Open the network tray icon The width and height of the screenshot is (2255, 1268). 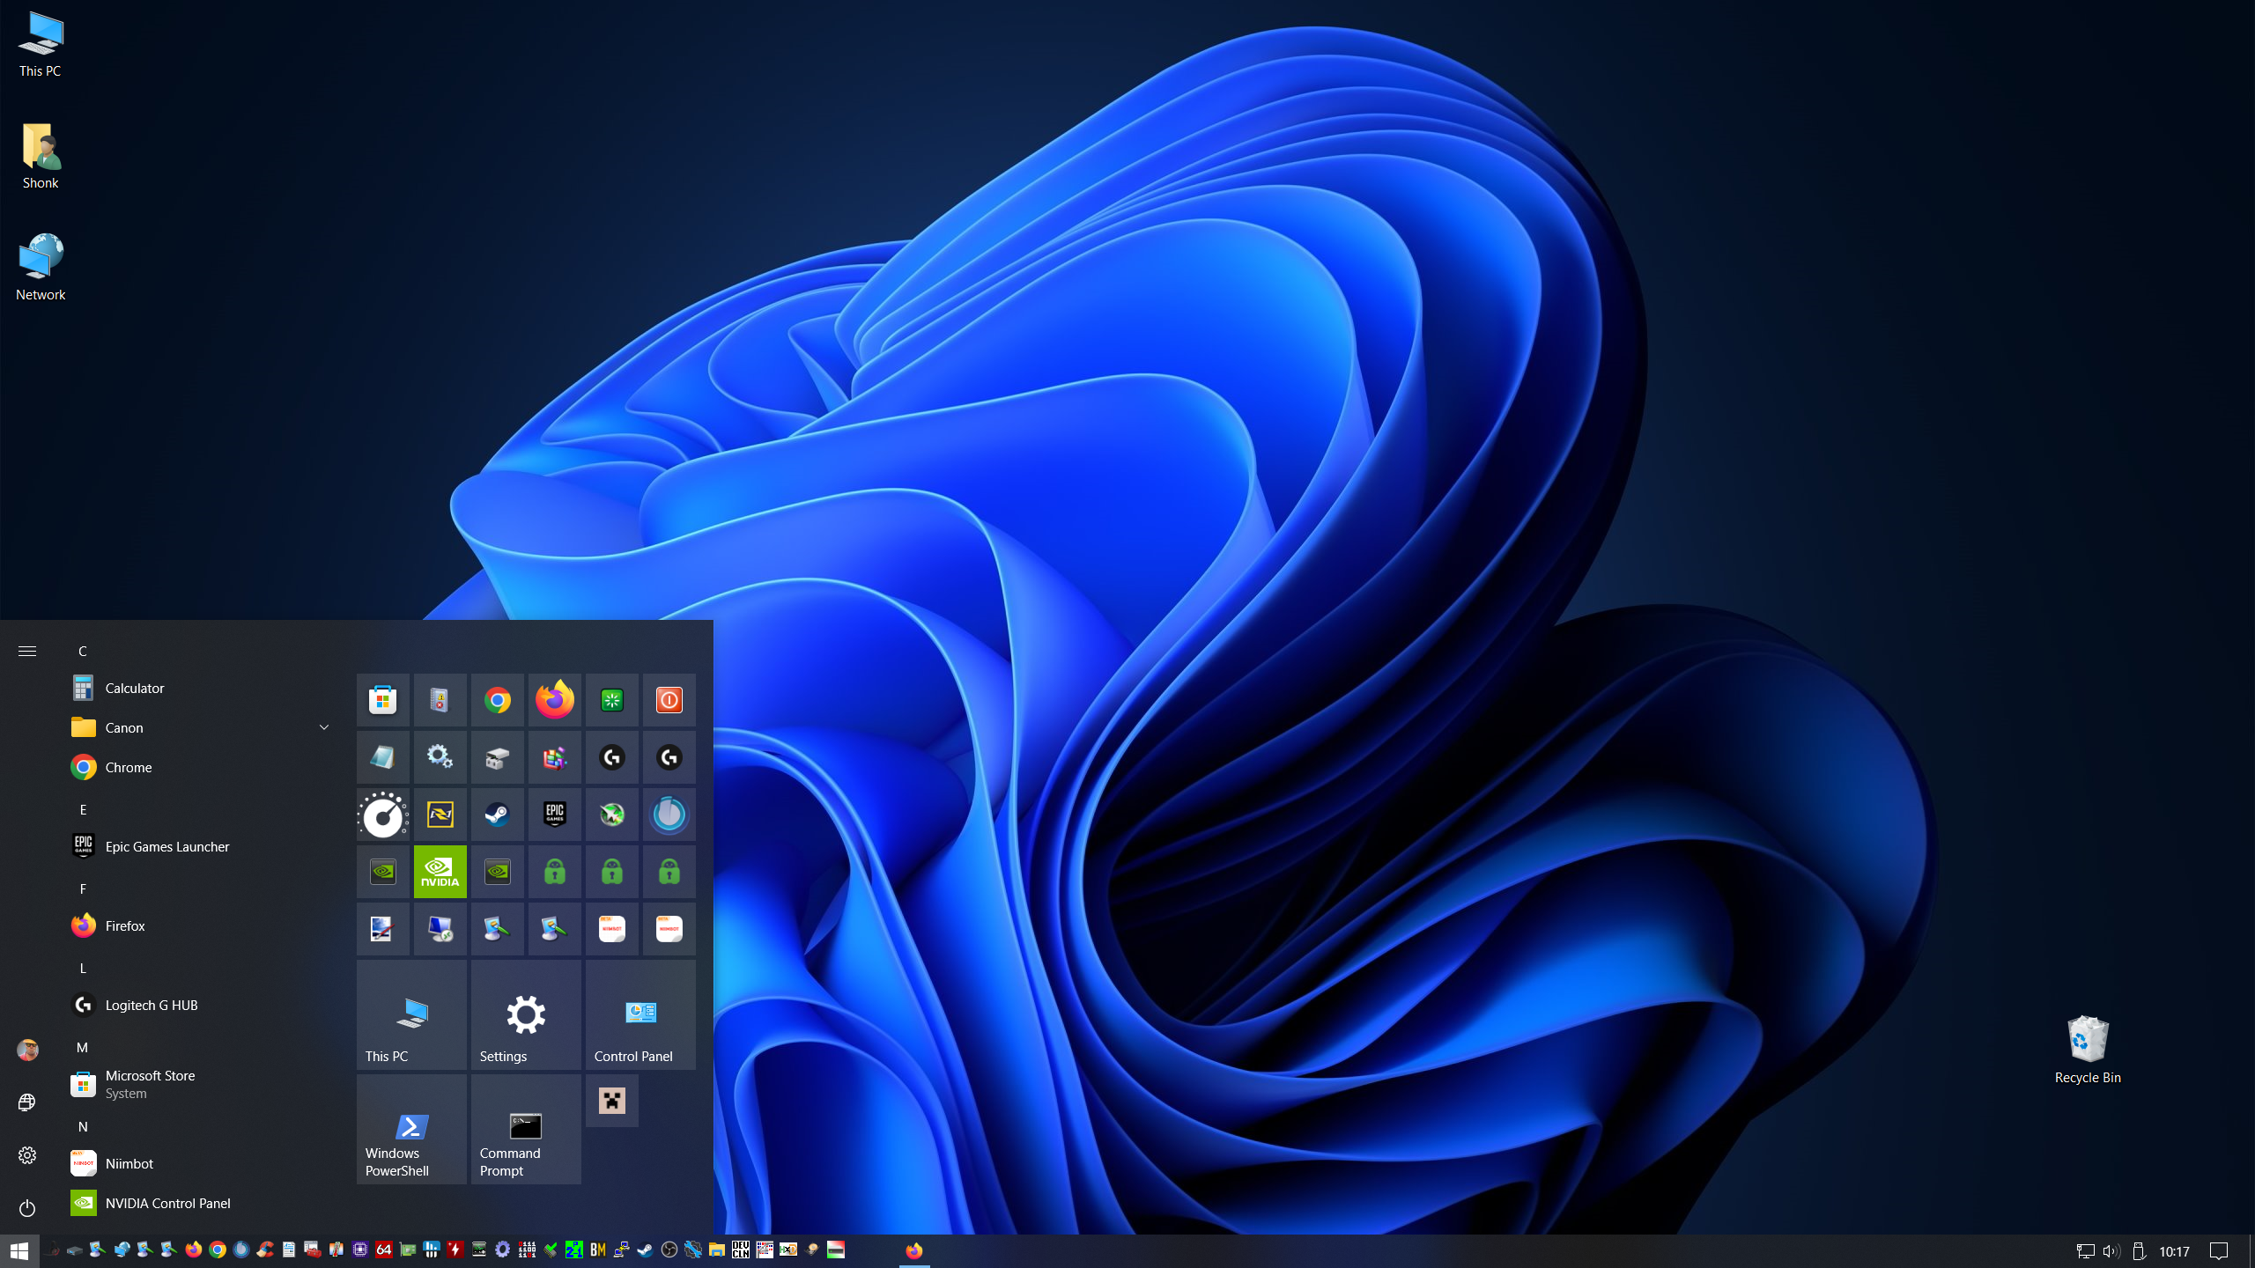[2085, 1251]
